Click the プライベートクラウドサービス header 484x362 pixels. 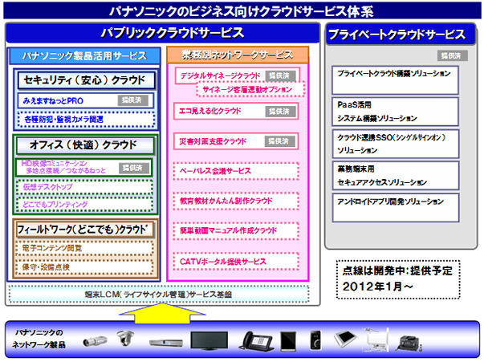coord(401,35)
